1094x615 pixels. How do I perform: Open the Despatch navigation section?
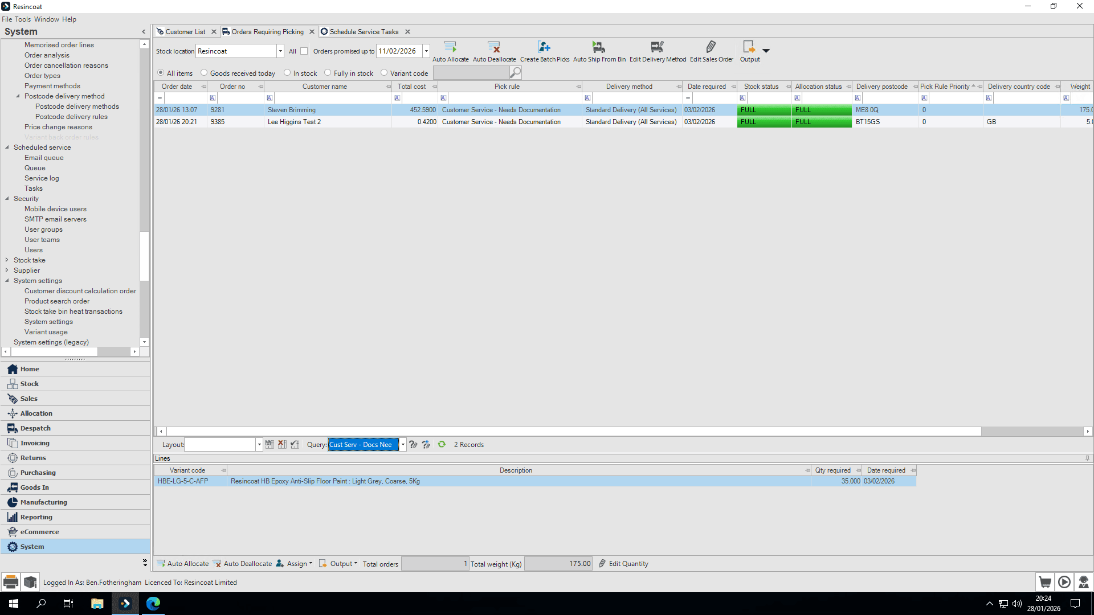pos(75,428)
